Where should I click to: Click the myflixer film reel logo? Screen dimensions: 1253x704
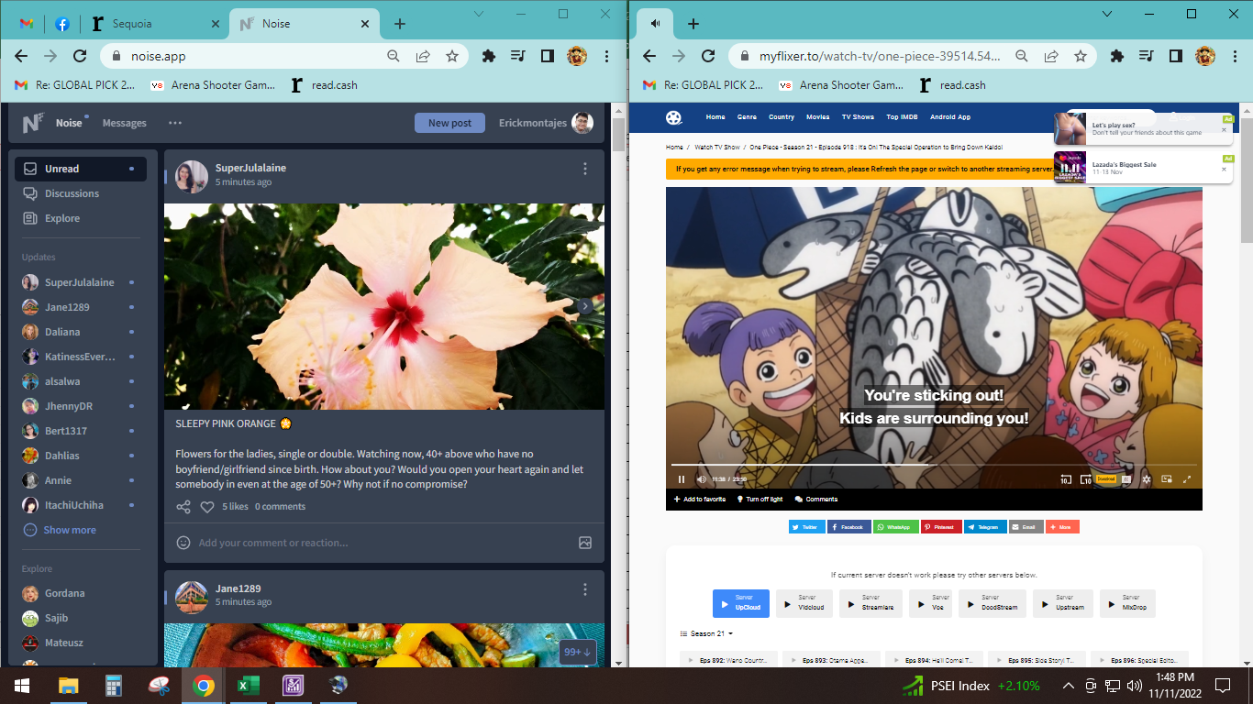click(x=674, y=117)
